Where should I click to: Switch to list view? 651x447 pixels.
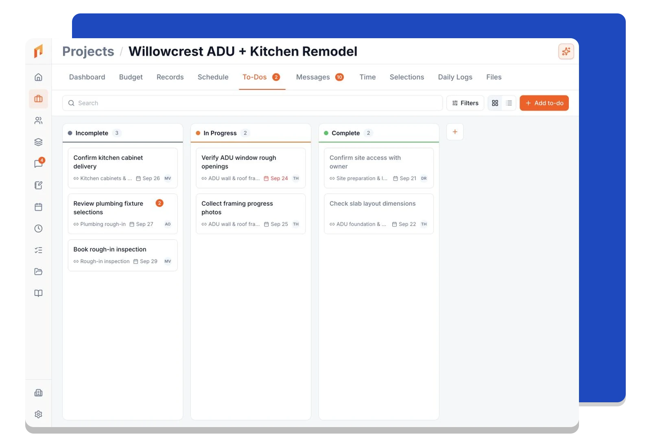click(509, 103)
